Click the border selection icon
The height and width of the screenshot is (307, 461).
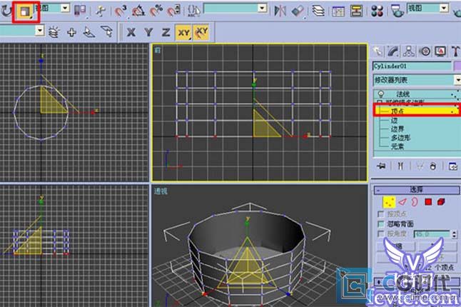tap(415, 202)
